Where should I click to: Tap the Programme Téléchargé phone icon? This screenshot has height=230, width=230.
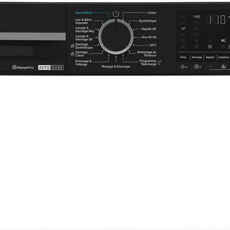[159, 63]
